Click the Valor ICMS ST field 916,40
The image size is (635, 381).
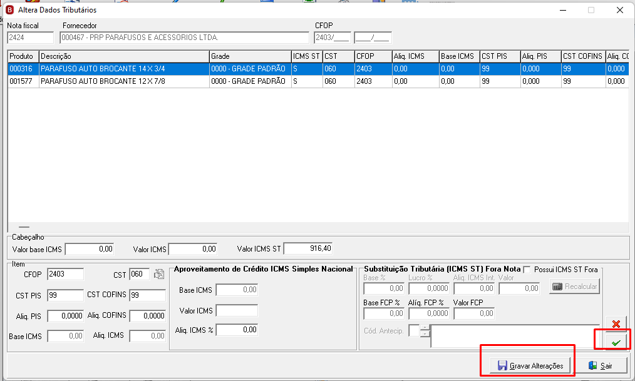click(307, 248)
